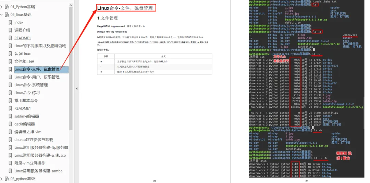Open the index bookmark
The height and width of the screenshot is (183, 370).
click(x=19, y=23)
